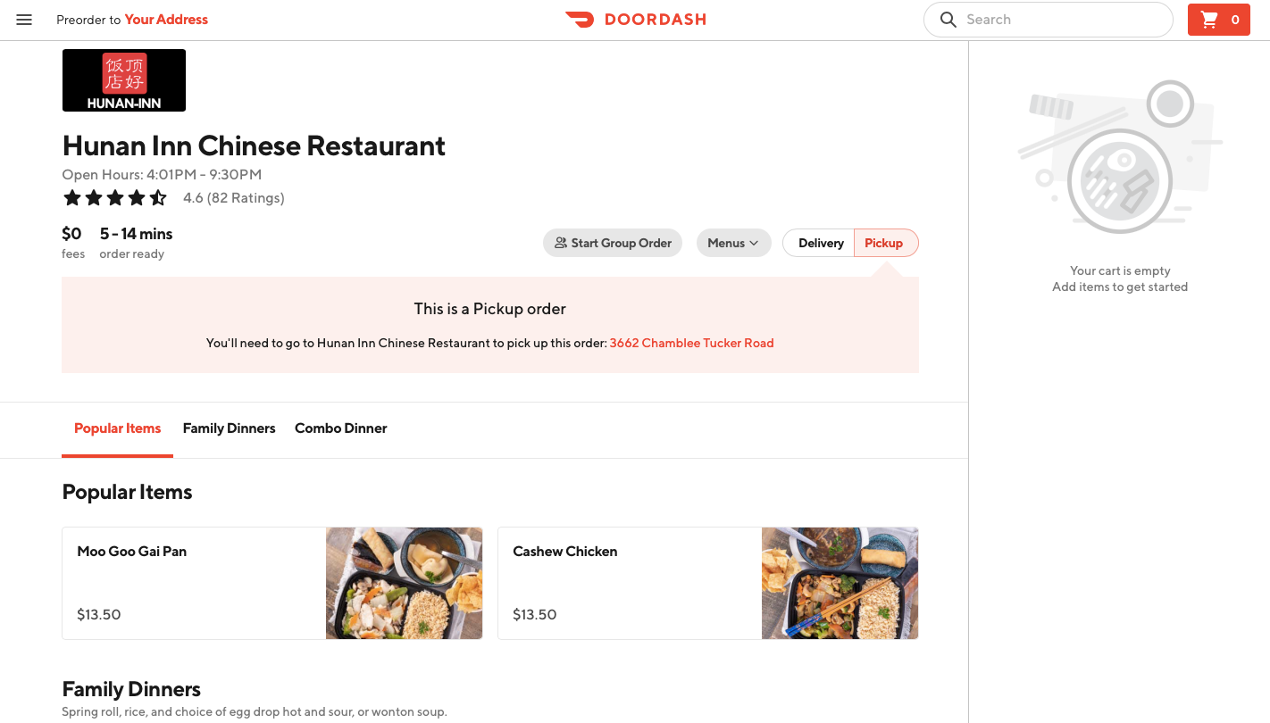Expand the Menus dropdown
Viewport: 1270px width, 723px height.
pyautogui.click(x=726, y=243)
